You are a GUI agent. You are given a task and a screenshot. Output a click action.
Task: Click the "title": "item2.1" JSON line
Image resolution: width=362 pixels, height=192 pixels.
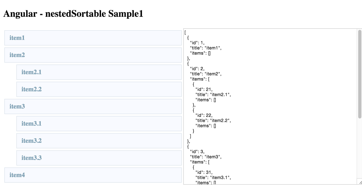coord(213,95)
